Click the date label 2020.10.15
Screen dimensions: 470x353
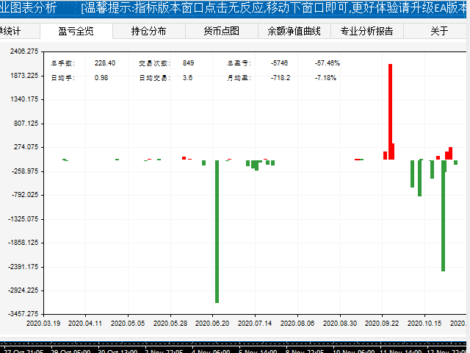tap(424, 324)
